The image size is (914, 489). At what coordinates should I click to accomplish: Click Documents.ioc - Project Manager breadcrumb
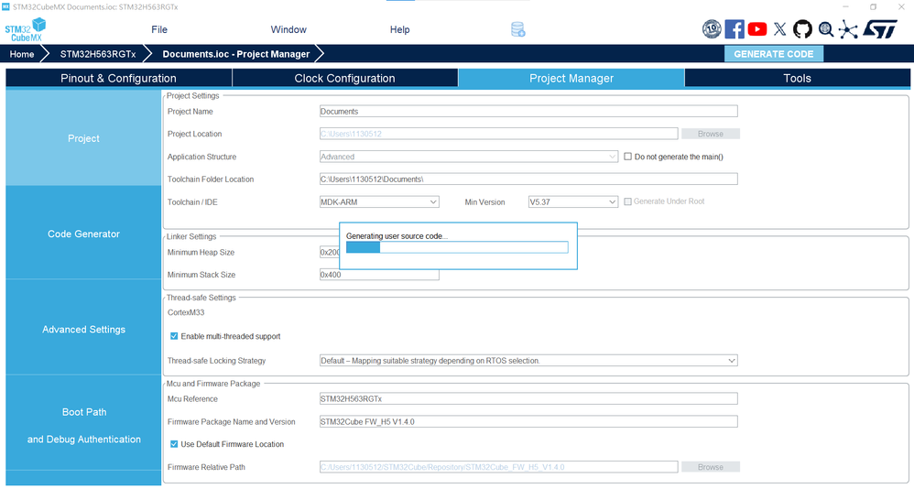pyautogui.click(x=236, y=54)
